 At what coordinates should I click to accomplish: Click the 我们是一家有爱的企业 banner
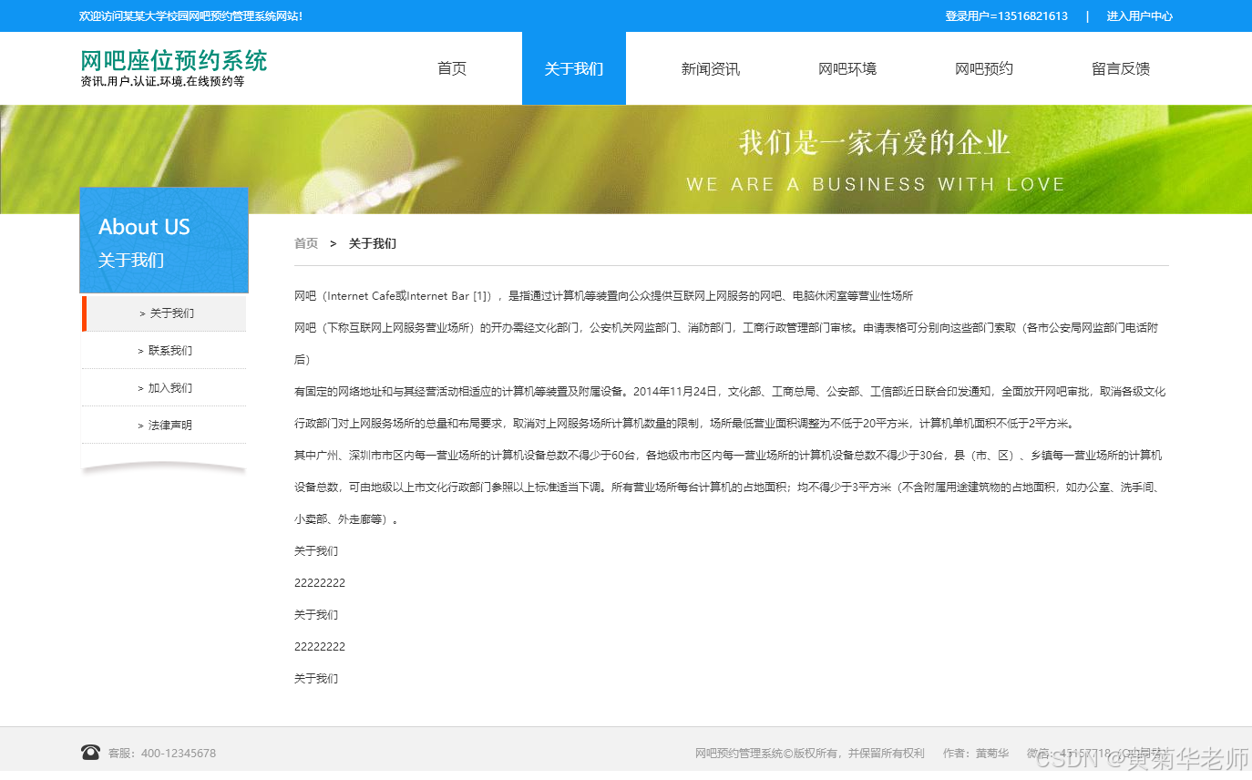(875, 142)
